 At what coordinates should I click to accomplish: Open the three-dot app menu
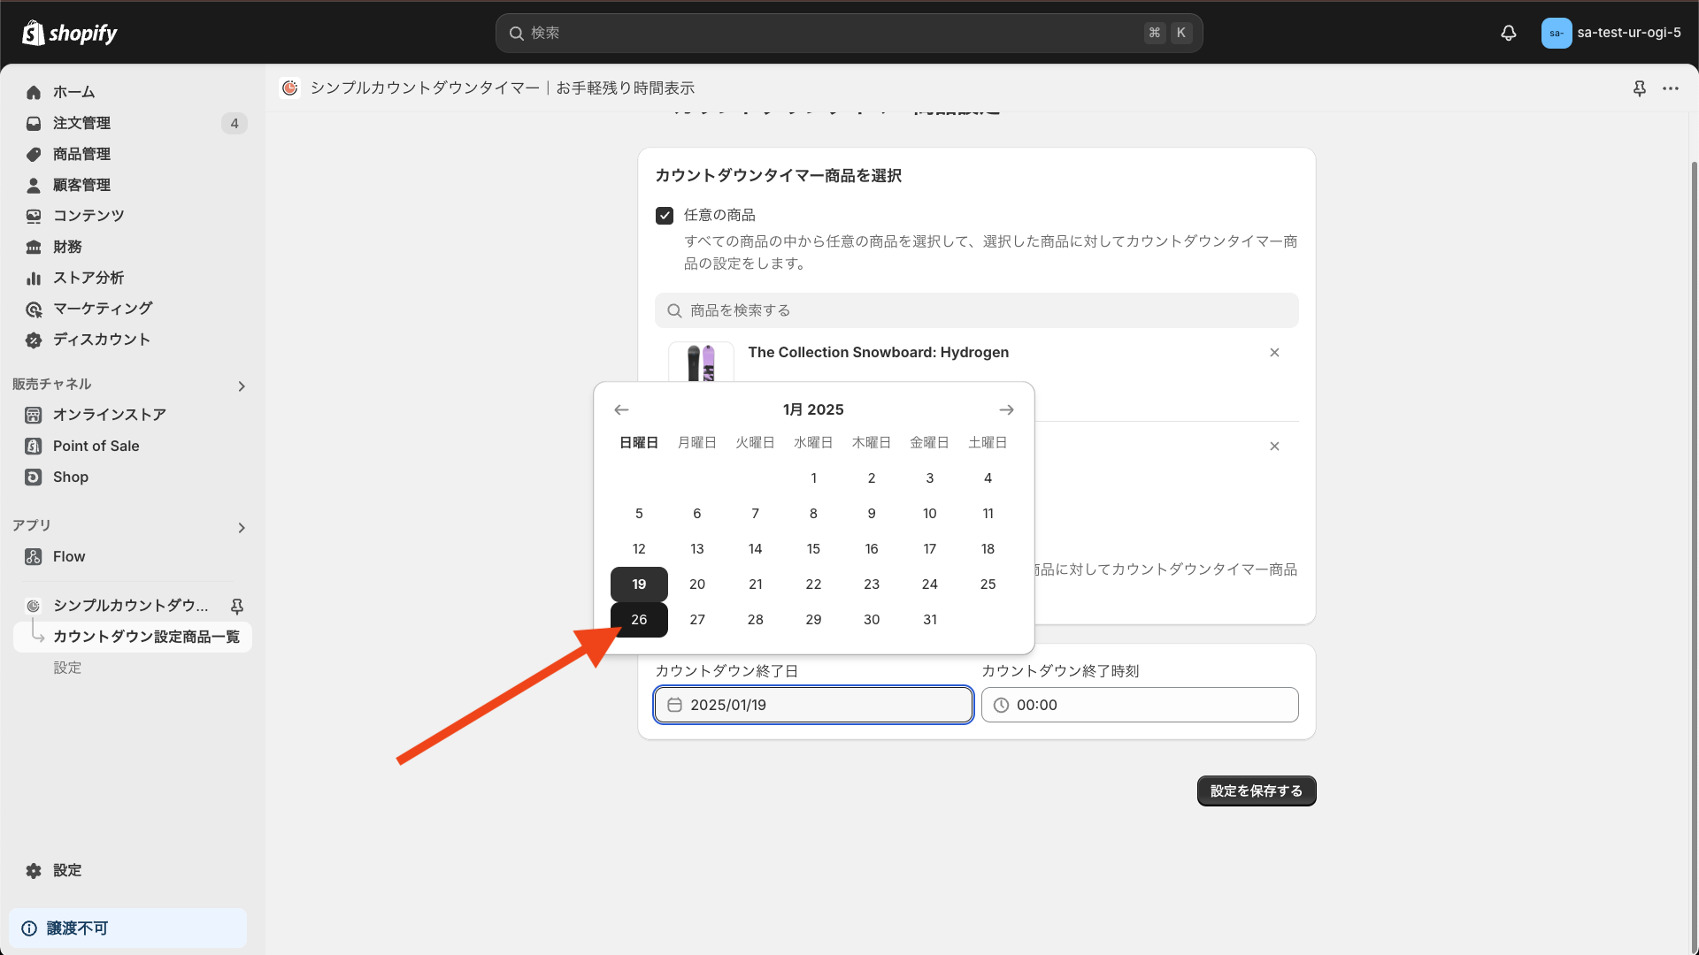[x=1671, y=88]
